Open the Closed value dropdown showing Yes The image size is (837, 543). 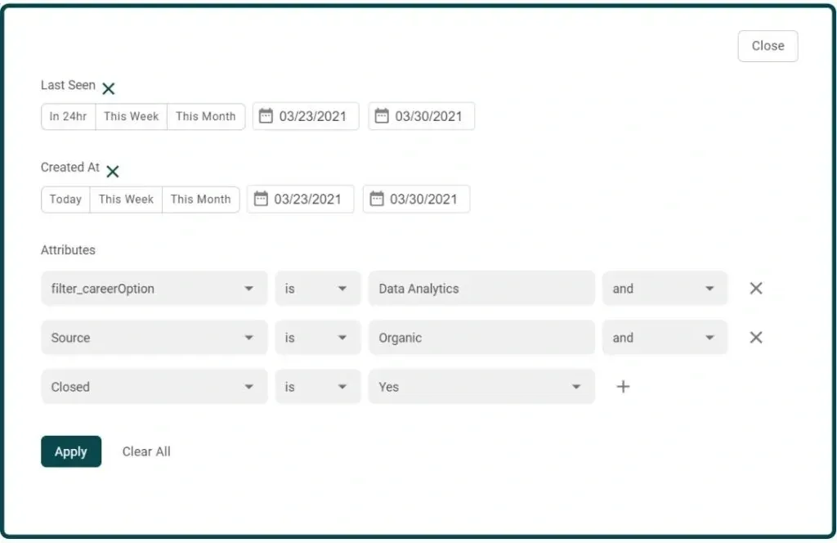[481, 386]
